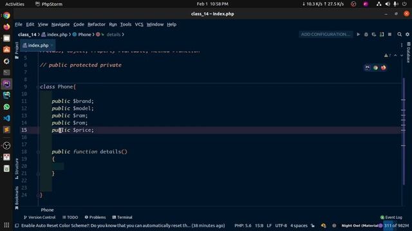This screenshot has width=412, height=231.
Task: Expand breadcrumb arrow after Phone
Action: point(93,34)
